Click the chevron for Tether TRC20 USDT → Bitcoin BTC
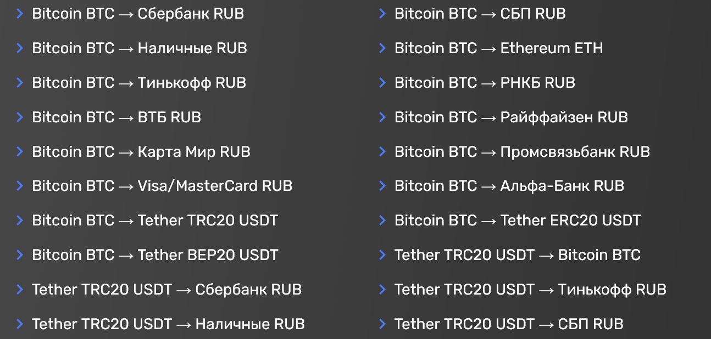 coord(381,255)
